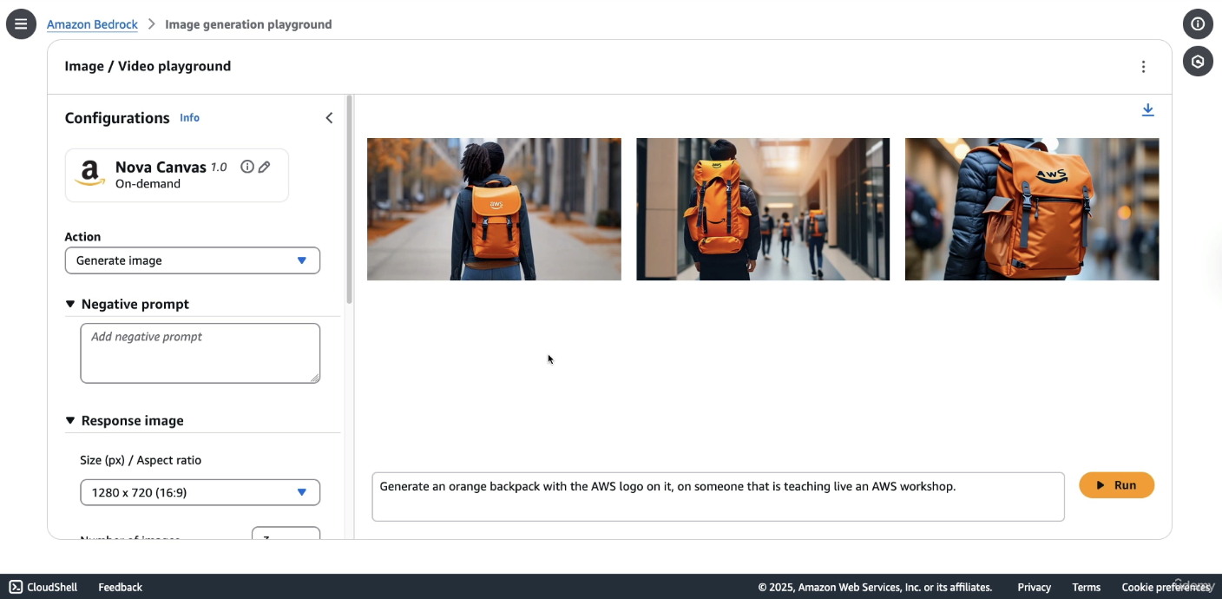1222x599 pixels.
Task: Open the hamburger navigation menu
Action: [x=21, y=24]
